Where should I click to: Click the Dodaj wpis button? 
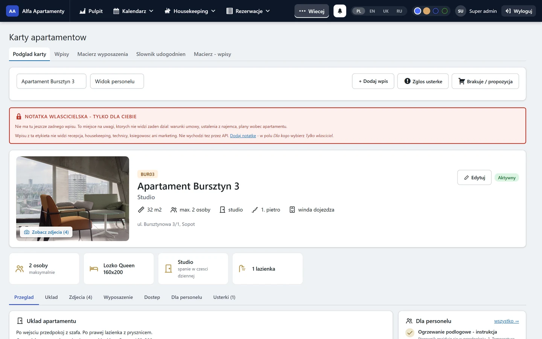click(x=373, y=81)
